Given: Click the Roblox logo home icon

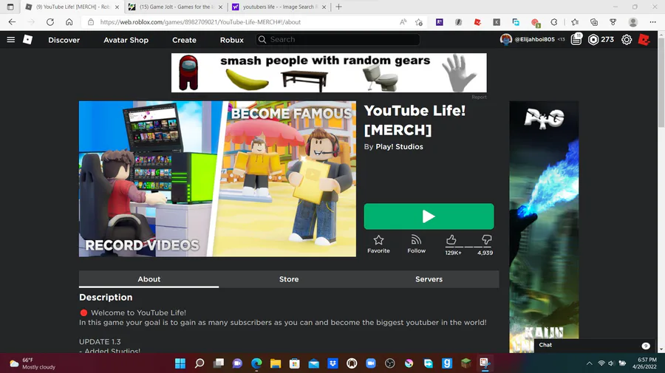Looking at the screenshot, I should pos(27,39).
